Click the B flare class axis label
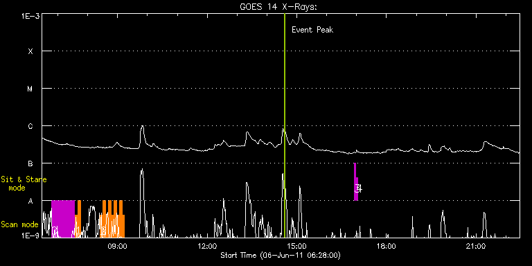The image size is (532, 266). [x=30, y=163]
